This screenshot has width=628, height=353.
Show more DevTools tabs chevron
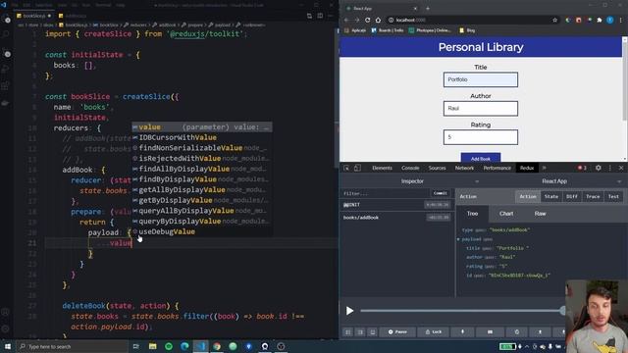[545, 168]
